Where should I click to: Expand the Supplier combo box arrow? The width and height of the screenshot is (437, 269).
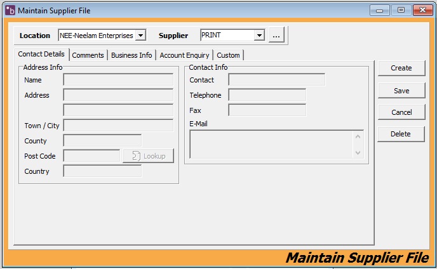[259, 36]
